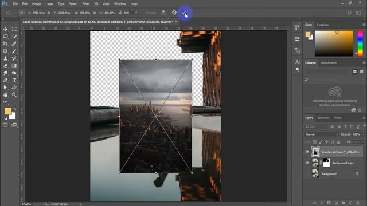Screen dimensions: 367x206
Task: Click the Add layer mask icon
Action: [x=329, y=203]
